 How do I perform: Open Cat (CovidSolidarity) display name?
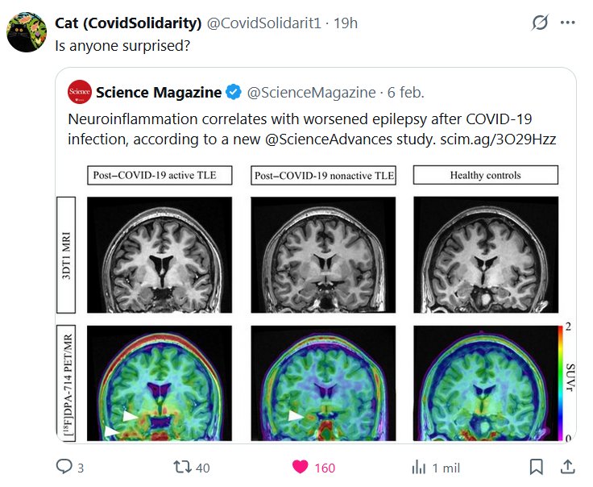[128, 23]
